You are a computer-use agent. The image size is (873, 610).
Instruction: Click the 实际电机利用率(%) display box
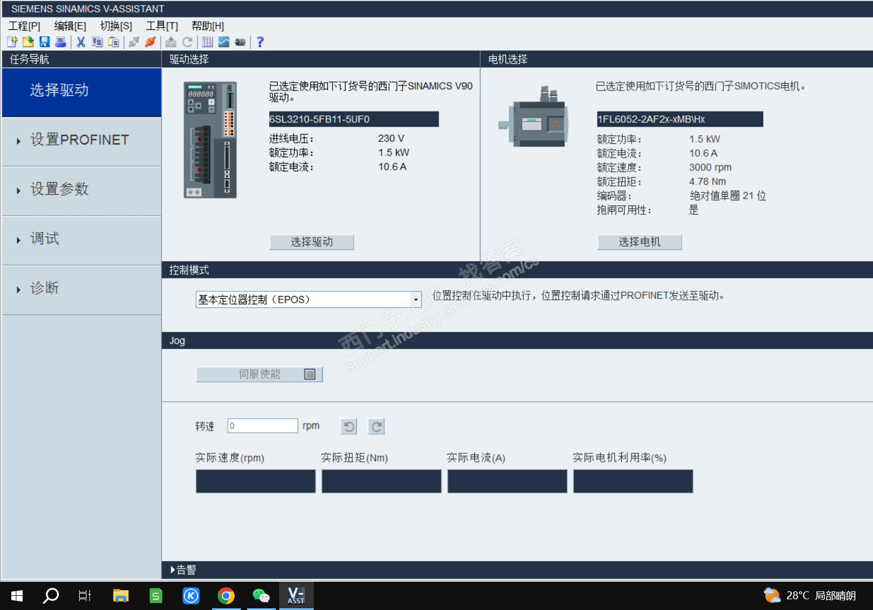coord(633,481)
